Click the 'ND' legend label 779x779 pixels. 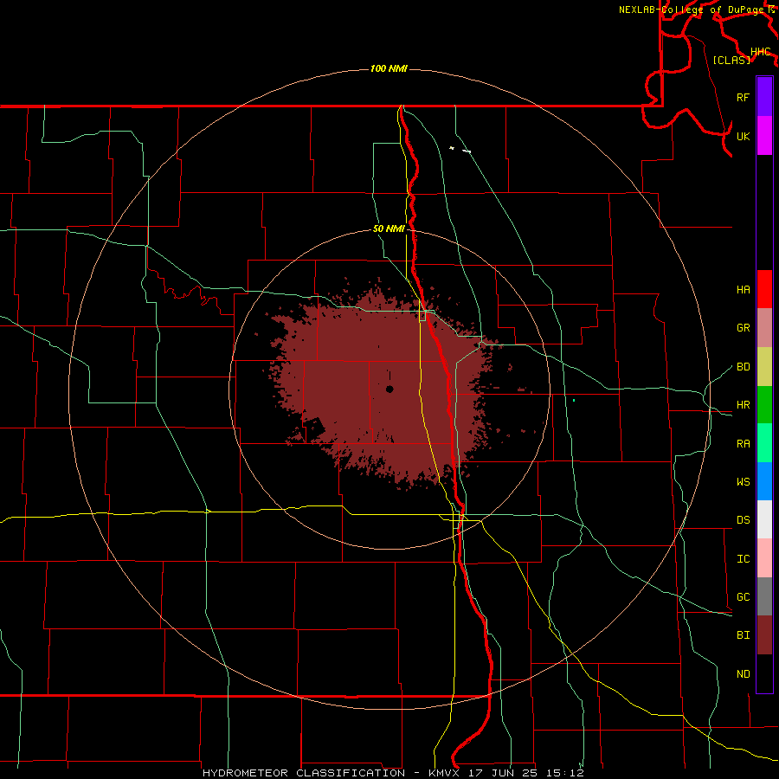744,674
